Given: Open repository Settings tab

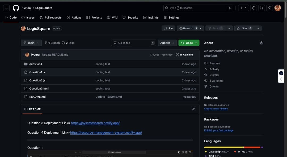Looking at the screenshot, I should pyautogui.click(x=171, y=18).
